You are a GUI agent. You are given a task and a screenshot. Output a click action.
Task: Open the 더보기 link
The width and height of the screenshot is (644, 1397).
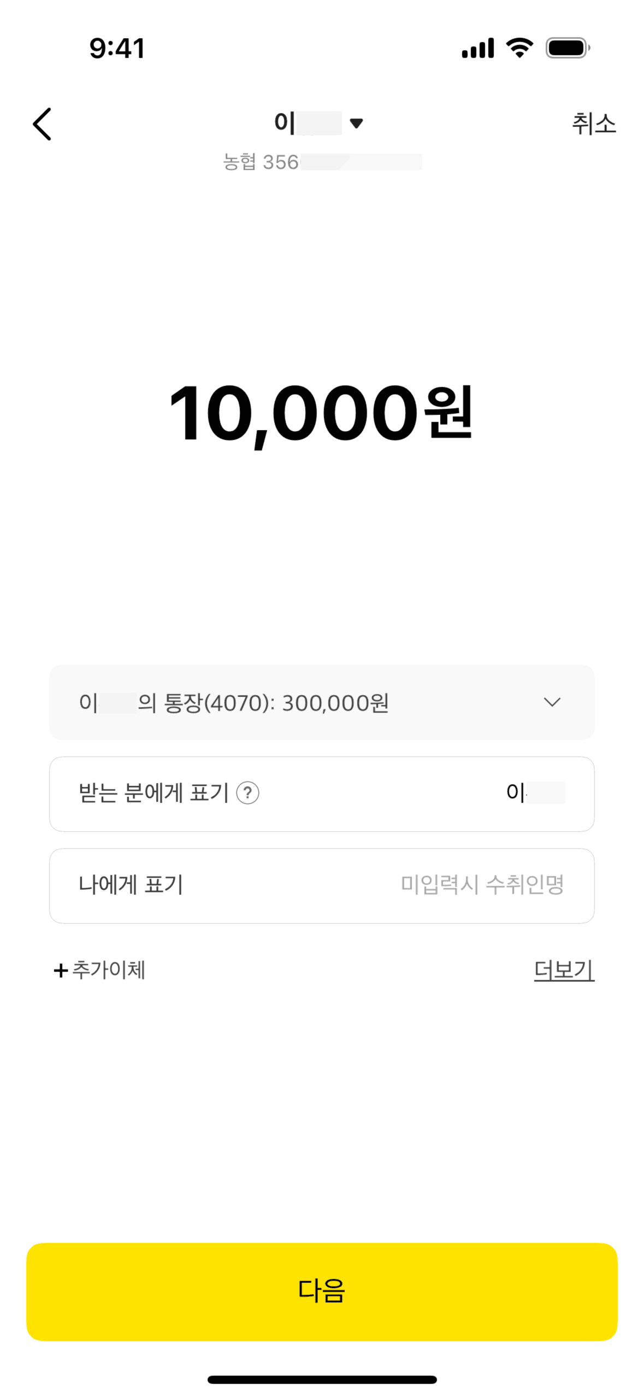click(x=564, y=970)
